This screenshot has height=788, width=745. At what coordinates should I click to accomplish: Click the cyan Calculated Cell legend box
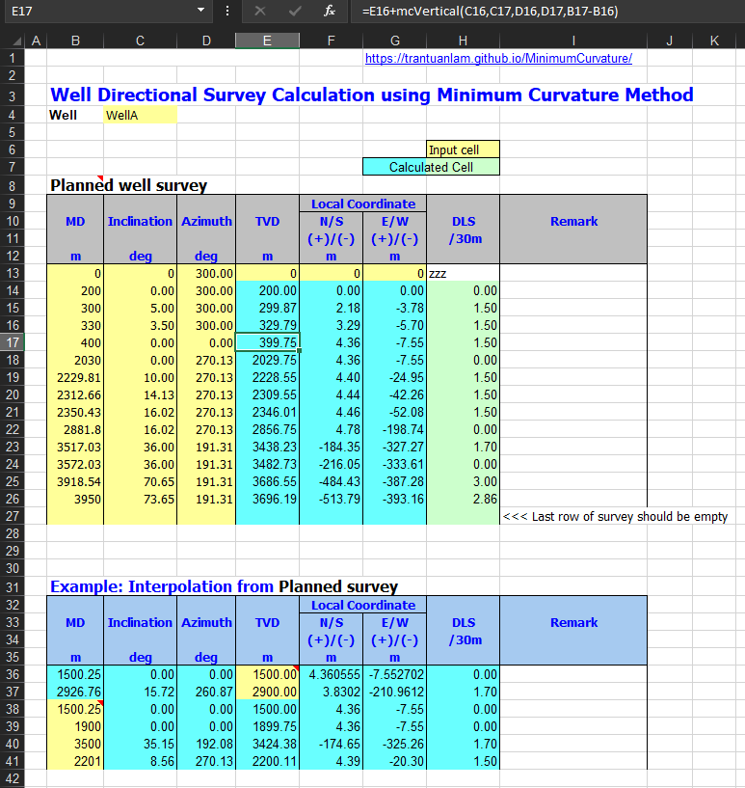pos(431,167)
